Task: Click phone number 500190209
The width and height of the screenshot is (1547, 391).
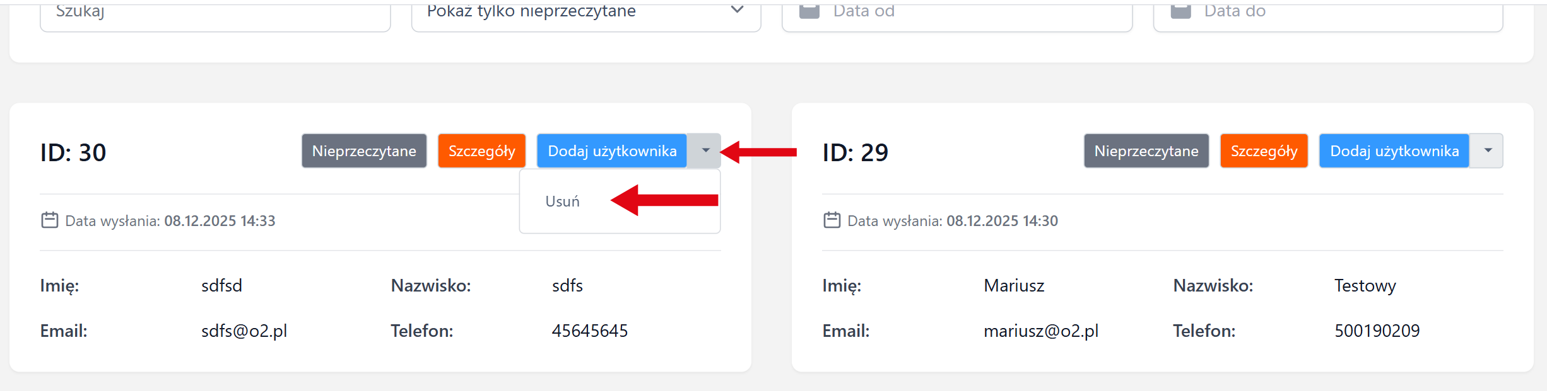Action: [1377, 331]
